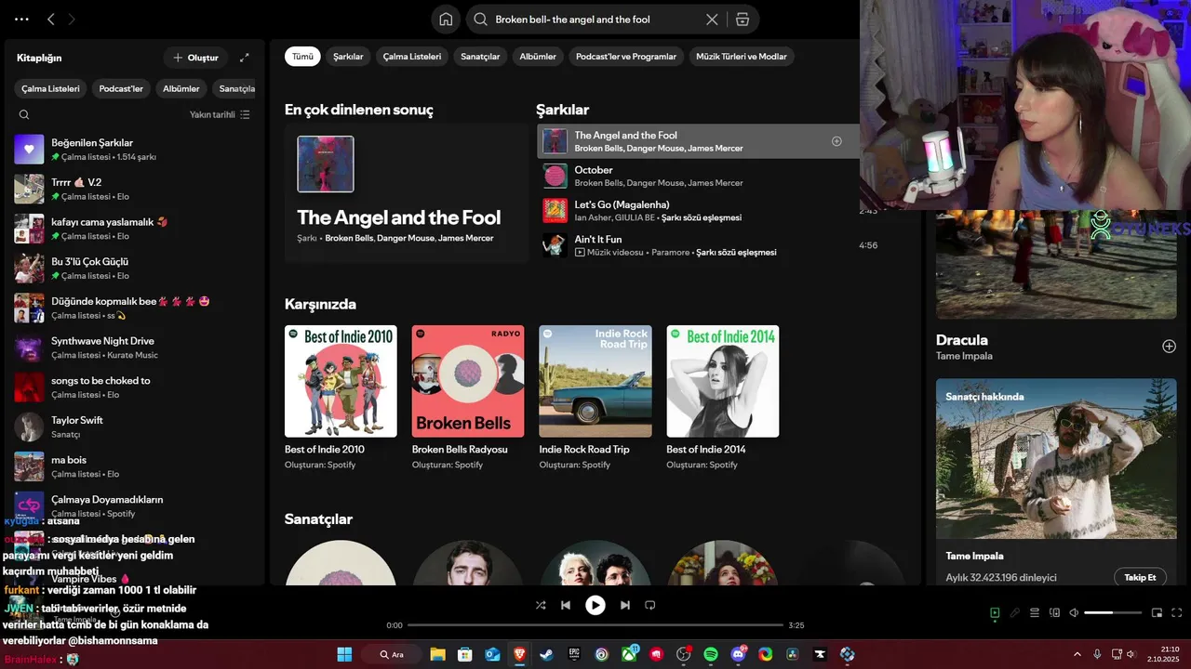1191x669 pixels.
Task: Open the Windows Start menu
Action: coord(344,654)
